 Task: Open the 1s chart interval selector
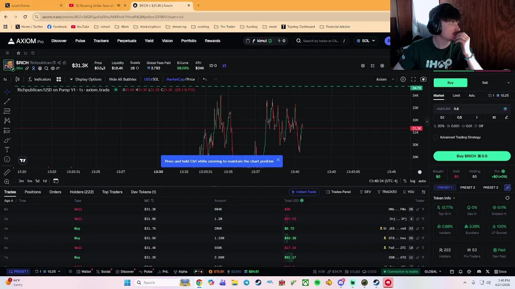[x=5, y=79]
